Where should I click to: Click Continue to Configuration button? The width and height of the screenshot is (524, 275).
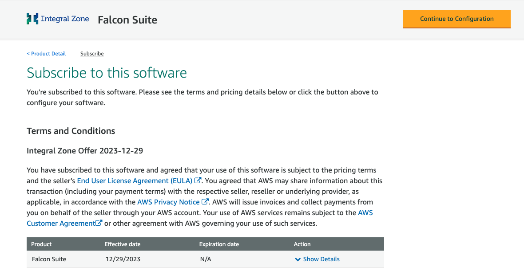pos(457,19)
